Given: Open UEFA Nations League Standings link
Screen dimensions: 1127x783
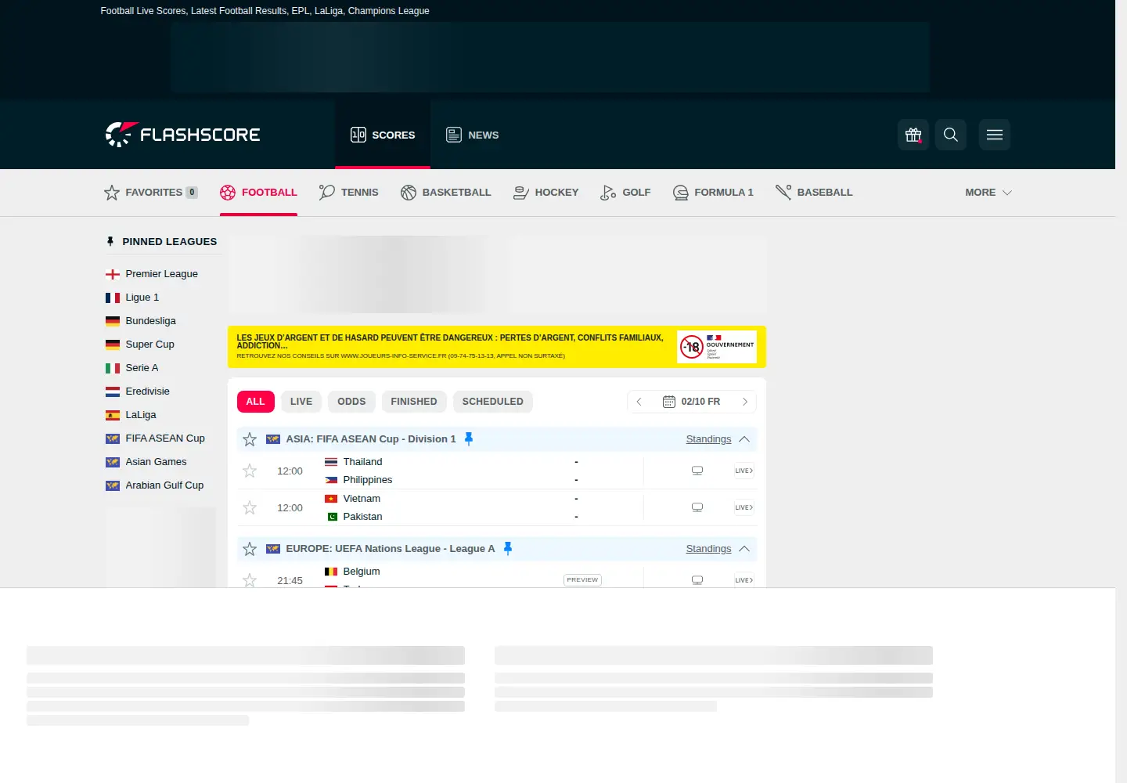Looking at the screenshot, I should coord(708,549).
